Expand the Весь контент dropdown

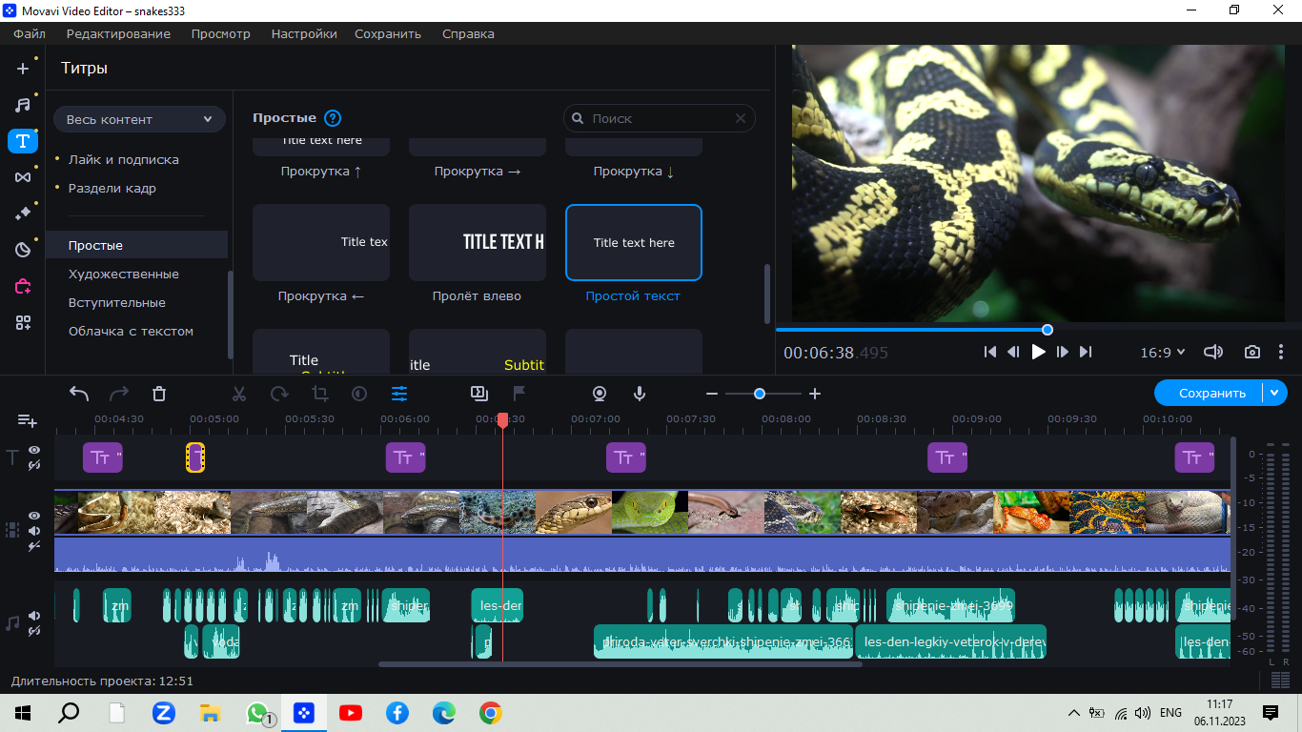[139, 119]
